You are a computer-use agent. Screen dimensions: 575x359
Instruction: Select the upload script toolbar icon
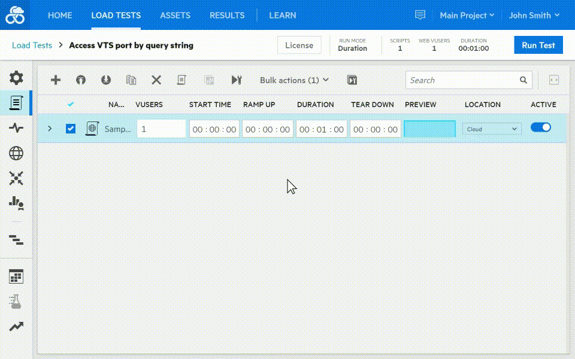81,80
